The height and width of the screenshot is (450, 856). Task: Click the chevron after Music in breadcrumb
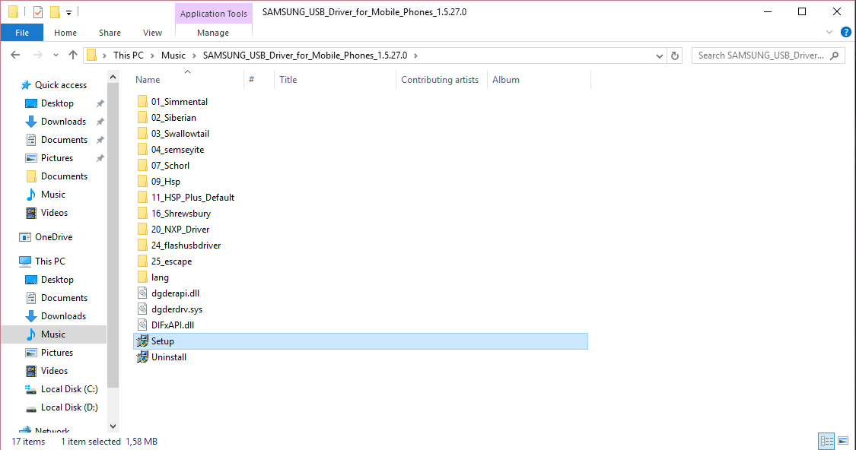click(194, 55)
